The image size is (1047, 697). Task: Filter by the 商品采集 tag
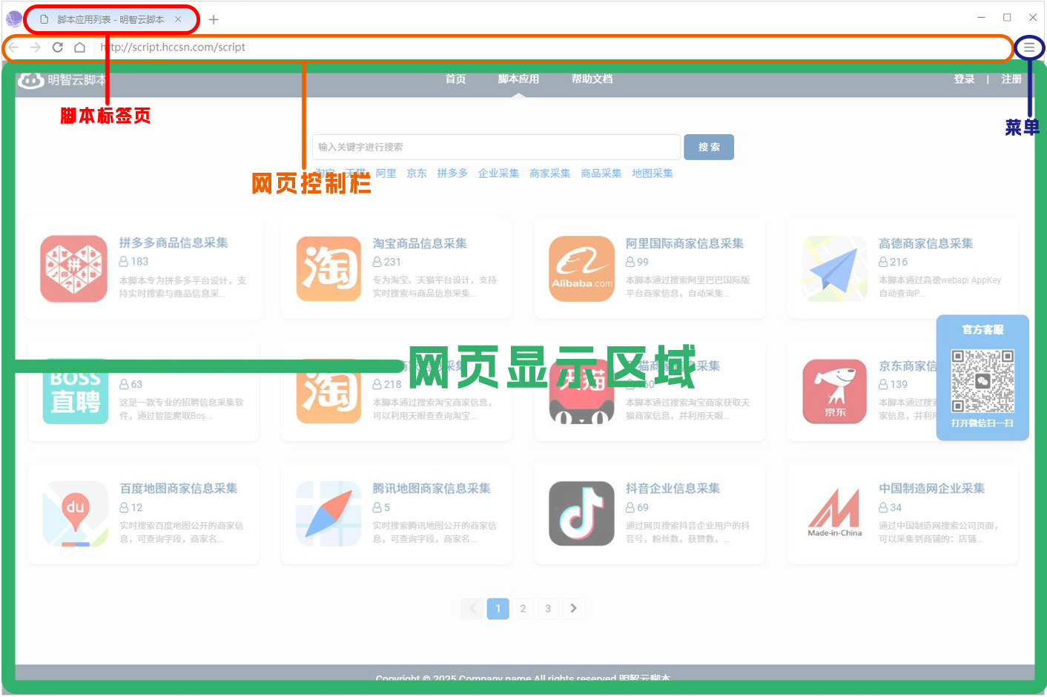601,174
